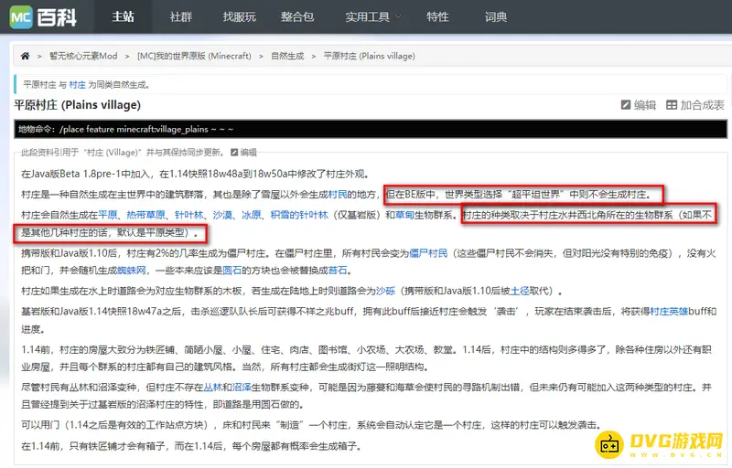Open the 社群 nav item
The width and height of the screenshot is (732, 468).
pos(181,16)
